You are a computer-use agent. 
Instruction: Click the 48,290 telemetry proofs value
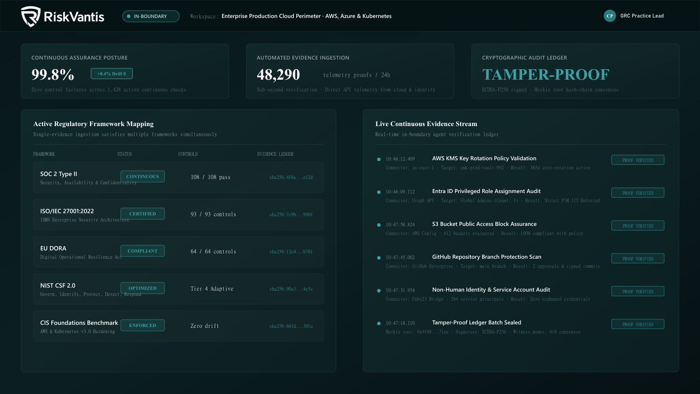click(278, 74)
